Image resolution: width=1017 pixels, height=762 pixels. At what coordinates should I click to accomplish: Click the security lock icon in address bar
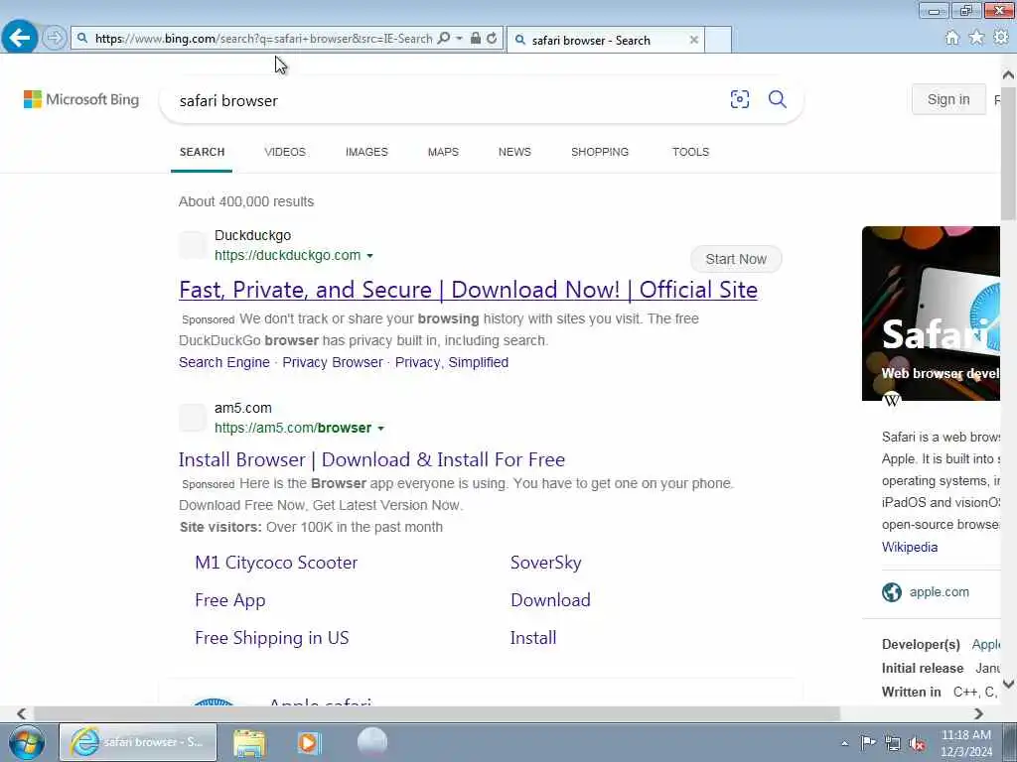pos(476,39)
